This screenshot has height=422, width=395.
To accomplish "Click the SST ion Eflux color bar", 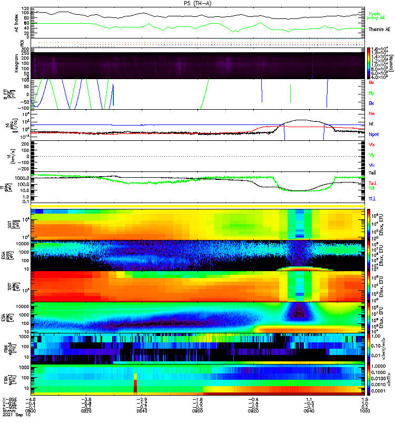I will (369, 224).
